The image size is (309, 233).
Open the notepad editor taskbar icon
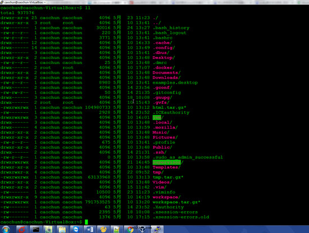[x=116, y=230]
